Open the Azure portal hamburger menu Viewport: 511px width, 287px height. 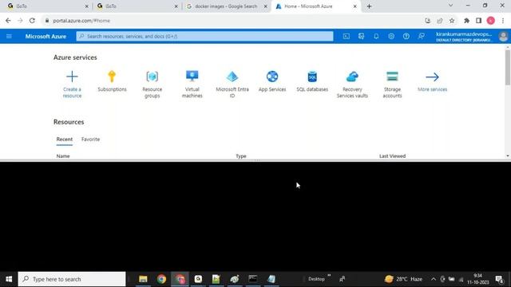click(9, 36)
